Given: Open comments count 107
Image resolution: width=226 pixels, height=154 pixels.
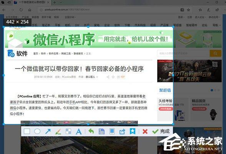Looking at the screenshot, I should click(x=121, y=77).
